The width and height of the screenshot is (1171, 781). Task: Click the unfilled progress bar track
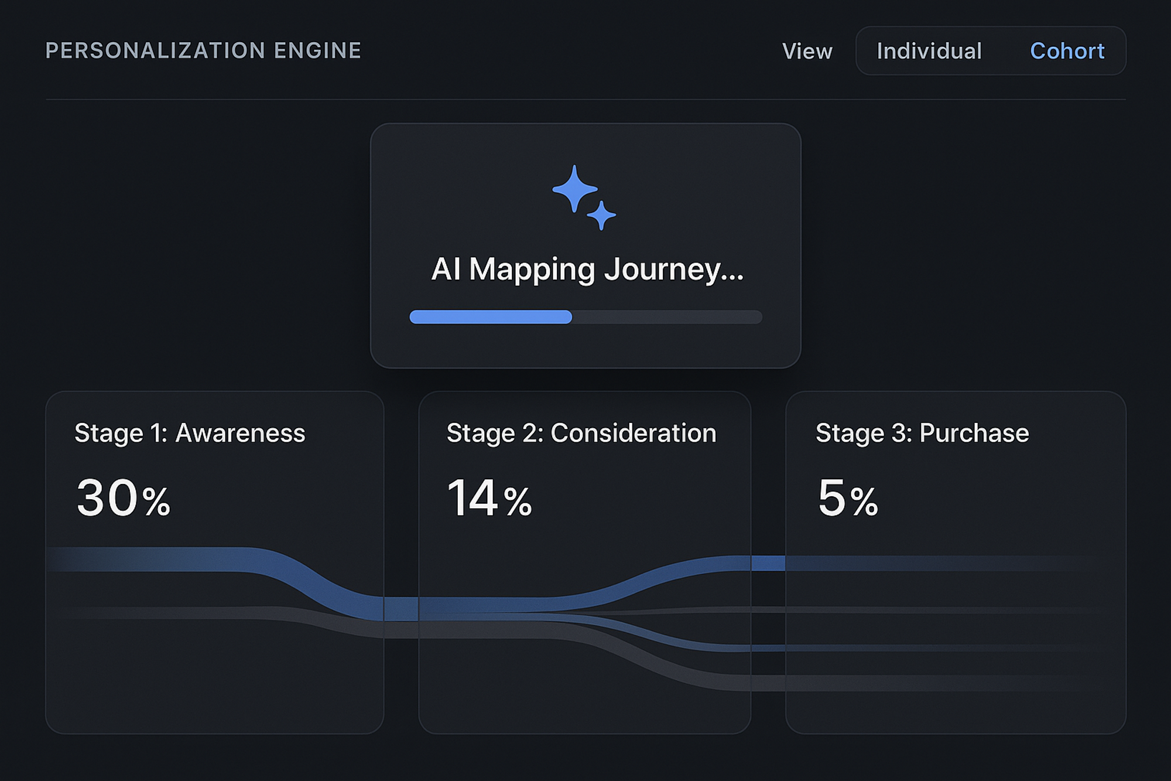coord(667,317)
